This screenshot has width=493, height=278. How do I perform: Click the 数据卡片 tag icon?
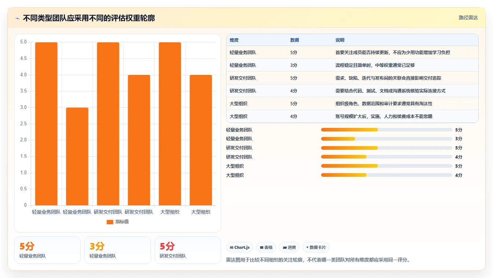coord(307,247)
